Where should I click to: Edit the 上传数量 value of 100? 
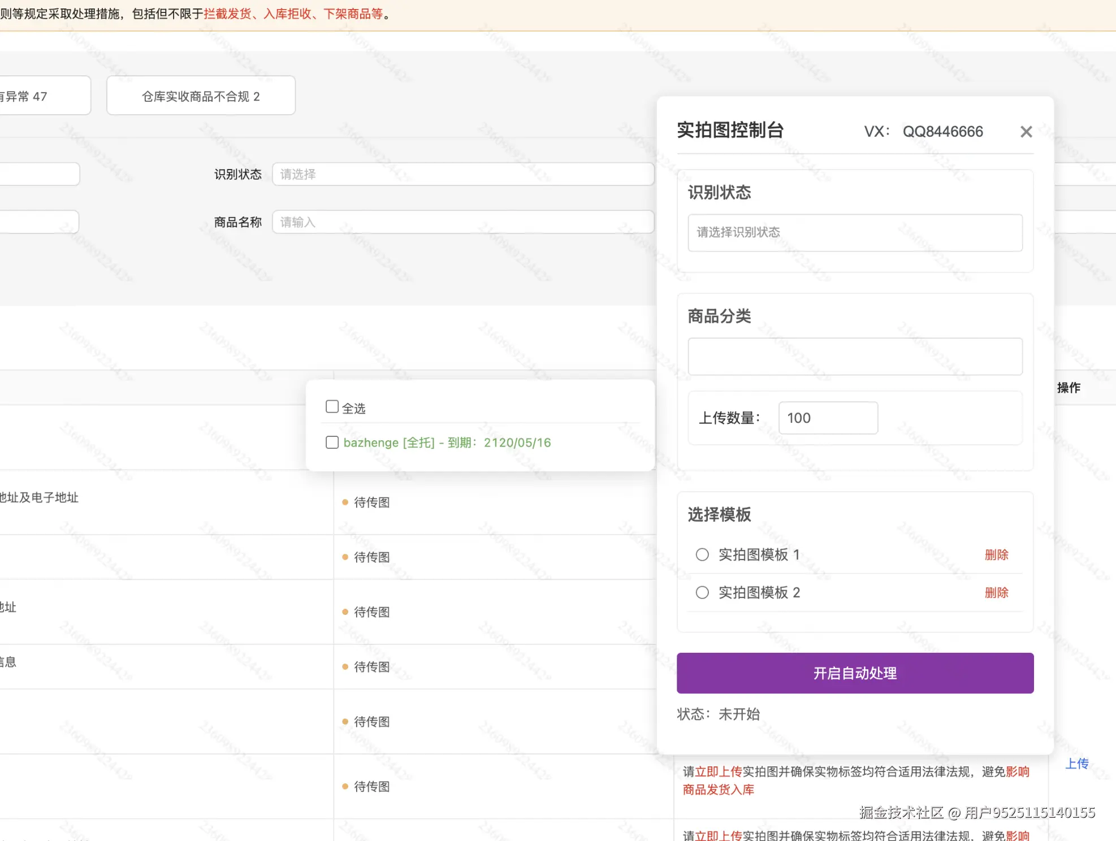coord(827,418)
